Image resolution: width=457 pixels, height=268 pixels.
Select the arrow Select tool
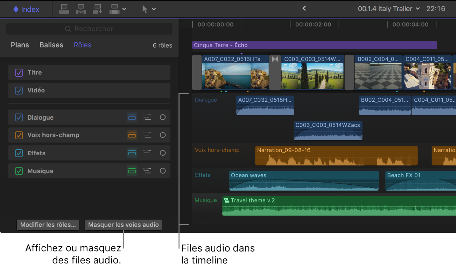[145, 9]
